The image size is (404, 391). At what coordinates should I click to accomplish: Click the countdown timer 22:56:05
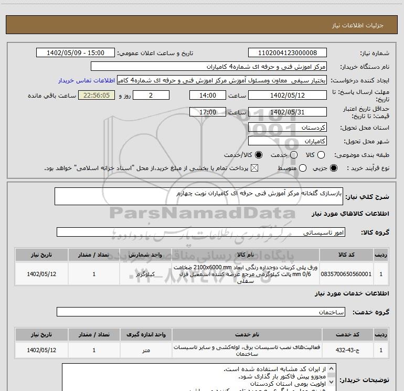coord(97,95)
